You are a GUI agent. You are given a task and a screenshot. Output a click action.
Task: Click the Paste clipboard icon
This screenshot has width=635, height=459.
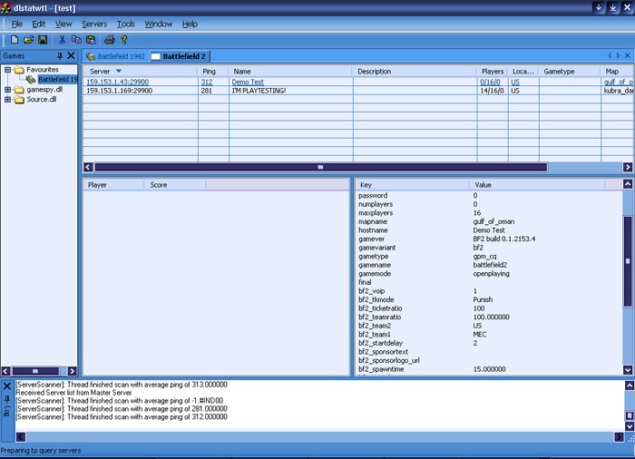pyautogui.click(x=91, y=40)
